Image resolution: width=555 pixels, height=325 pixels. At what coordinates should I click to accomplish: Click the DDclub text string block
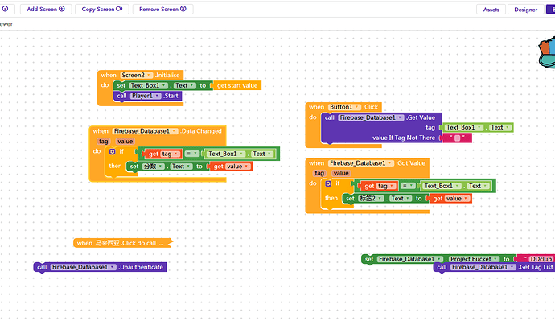point(536,258)
